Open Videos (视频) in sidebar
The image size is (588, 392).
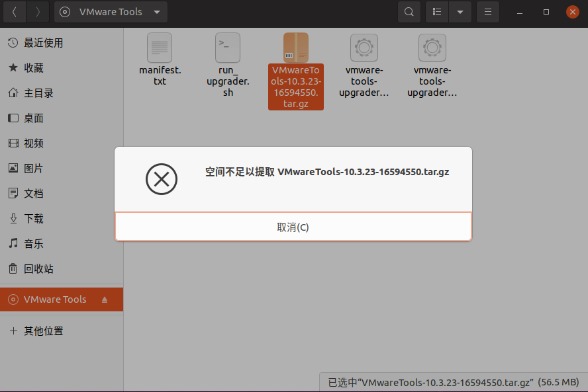pos(62,143)
